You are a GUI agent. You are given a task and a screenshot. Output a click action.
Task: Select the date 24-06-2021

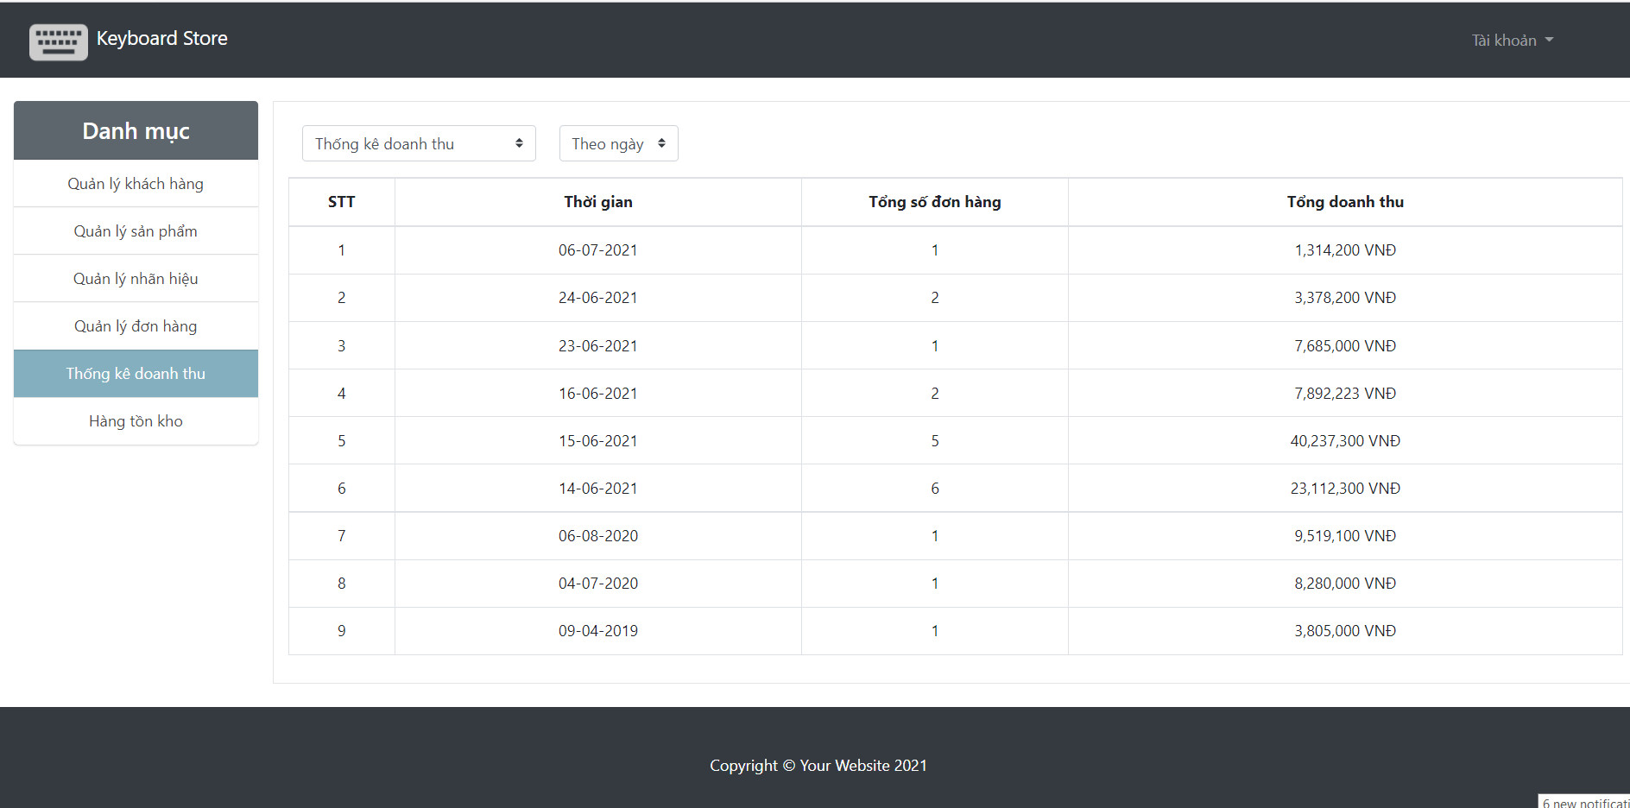[598, 298]
